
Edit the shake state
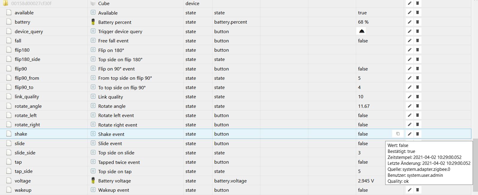tap(409, 134)
